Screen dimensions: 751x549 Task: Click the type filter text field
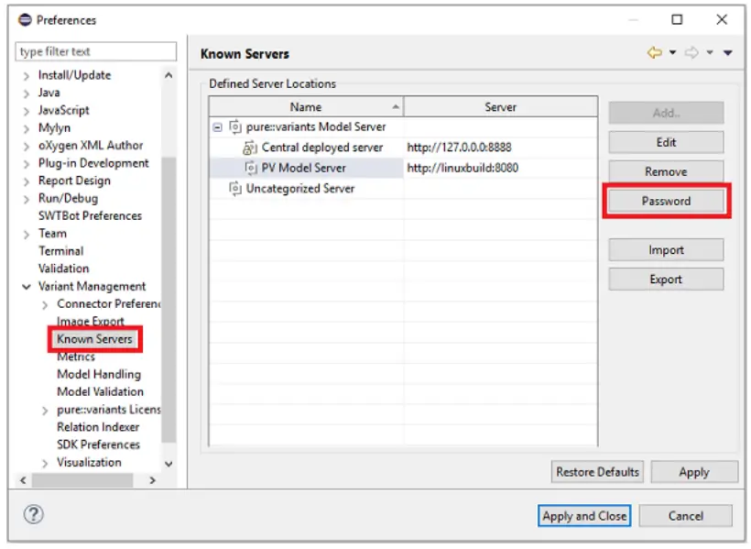[94, 50]
